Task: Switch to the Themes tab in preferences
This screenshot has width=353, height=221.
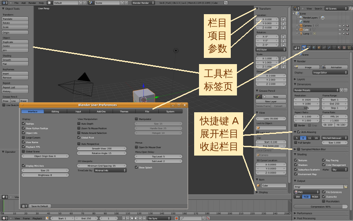Action: (x=124, y=111)
